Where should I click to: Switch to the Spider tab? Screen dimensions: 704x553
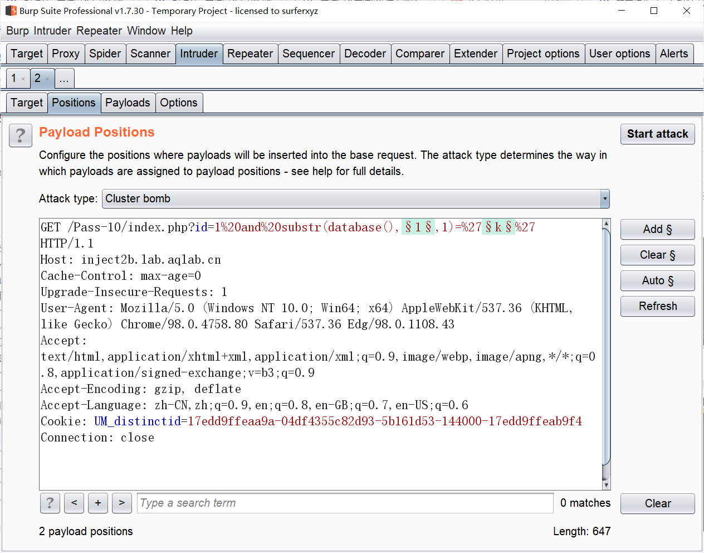[105, 54]
